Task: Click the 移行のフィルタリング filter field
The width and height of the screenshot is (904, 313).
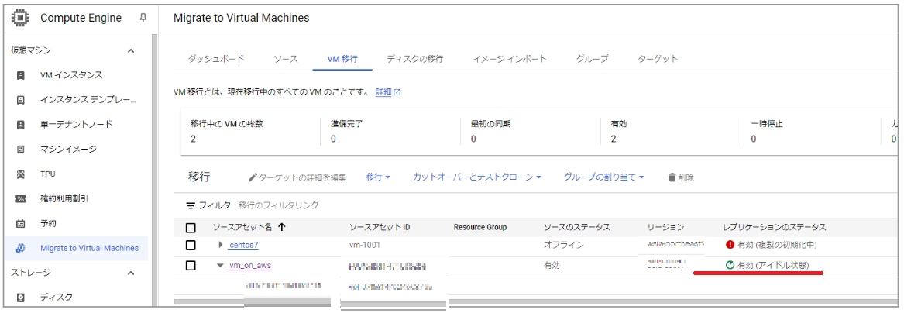Action: coord(278,205)
